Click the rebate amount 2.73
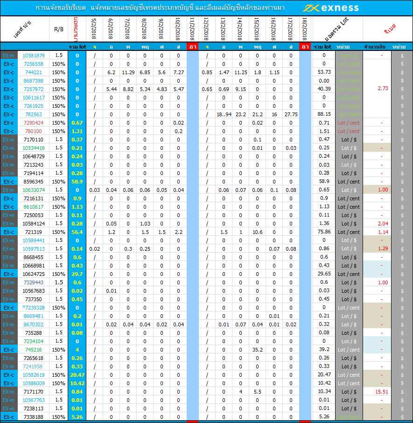 [383, 89]
